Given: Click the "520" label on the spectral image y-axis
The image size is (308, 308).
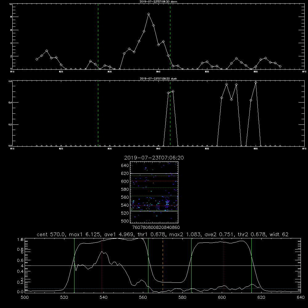Looking at the screenshot, I should [x=125, y=213].
